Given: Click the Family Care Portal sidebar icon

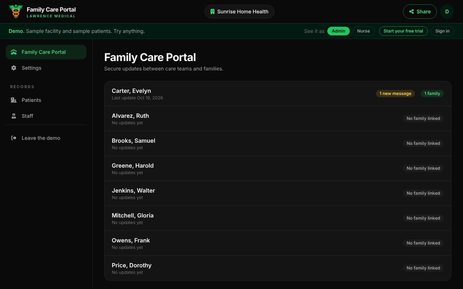Looking at the screenshot, I should 14,52.
